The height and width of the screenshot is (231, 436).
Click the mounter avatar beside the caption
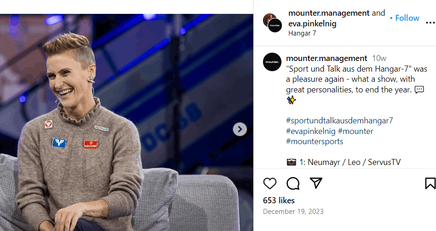(272, 62)
